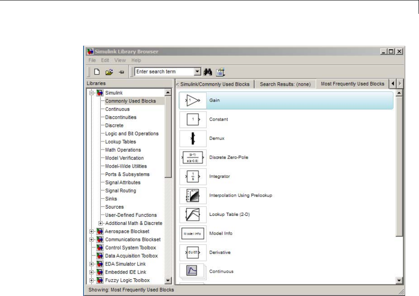Click the open file folder icon
Screen dimensions: 419x296
110,72
